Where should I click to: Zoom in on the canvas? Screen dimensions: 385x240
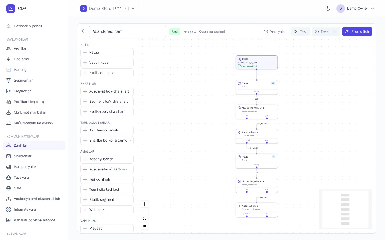click(145, 204)
